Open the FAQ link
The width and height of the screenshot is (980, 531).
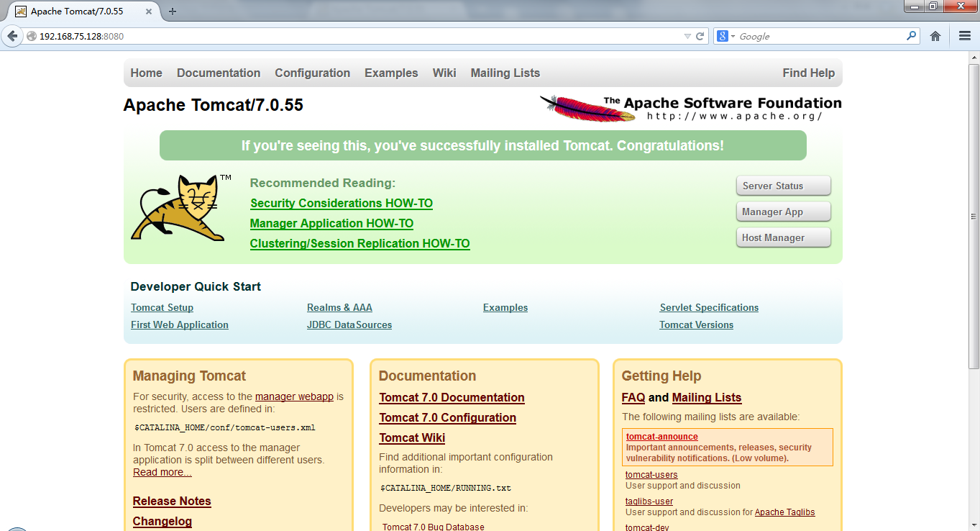(x=633, y=397)
